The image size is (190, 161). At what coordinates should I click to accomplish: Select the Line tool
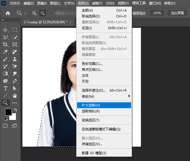coord(5,96)
